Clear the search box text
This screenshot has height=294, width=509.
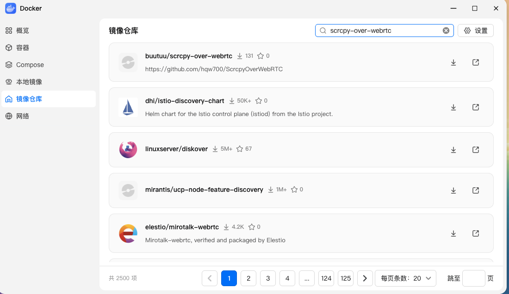[446, 31]
